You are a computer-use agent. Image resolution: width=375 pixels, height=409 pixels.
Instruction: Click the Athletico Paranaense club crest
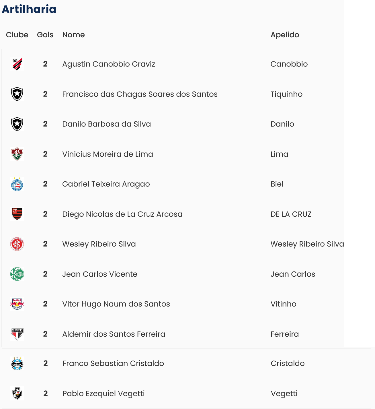coord(17,64)
